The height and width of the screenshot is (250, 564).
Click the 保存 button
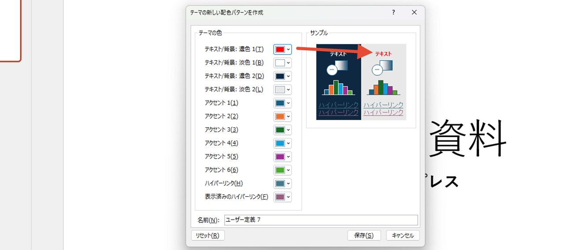tap(364, 235)
